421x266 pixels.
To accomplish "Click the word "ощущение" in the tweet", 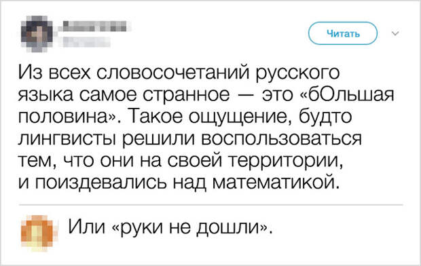I will [239, 117].
